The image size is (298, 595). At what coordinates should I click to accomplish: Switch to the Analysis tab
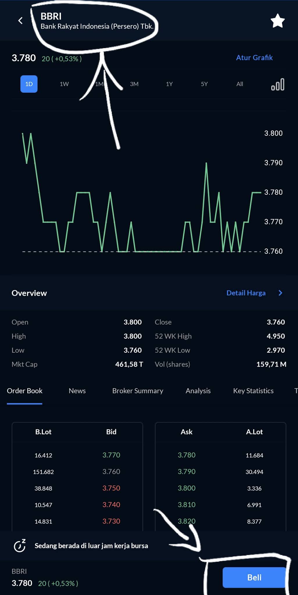(198, 391)
